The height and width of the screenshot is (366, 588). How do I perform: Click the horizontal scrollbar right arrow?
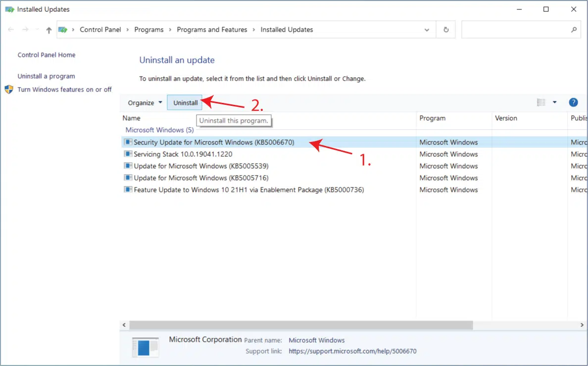(583, 325)
